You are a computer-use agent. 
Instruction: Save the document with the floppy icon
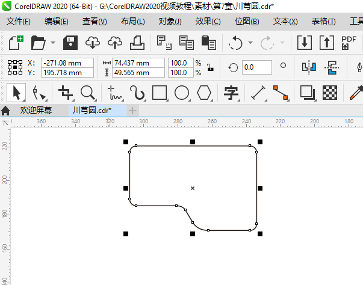[70, 43]
